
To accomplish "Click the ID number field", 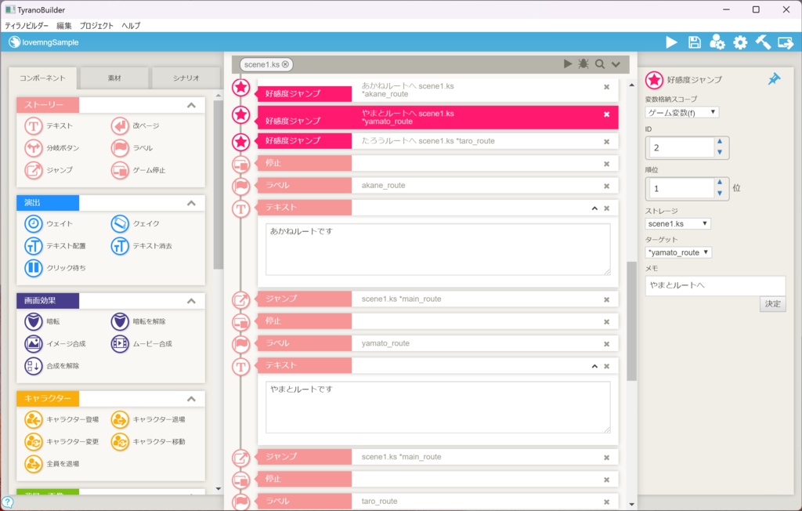I will 681,148.
